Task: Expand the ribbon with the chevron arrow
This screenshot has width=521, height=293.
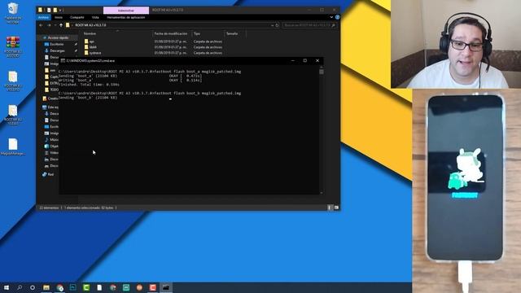Action: tap(331, 17)
